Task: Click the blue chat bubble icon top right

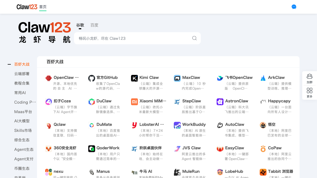Action: 294,7
